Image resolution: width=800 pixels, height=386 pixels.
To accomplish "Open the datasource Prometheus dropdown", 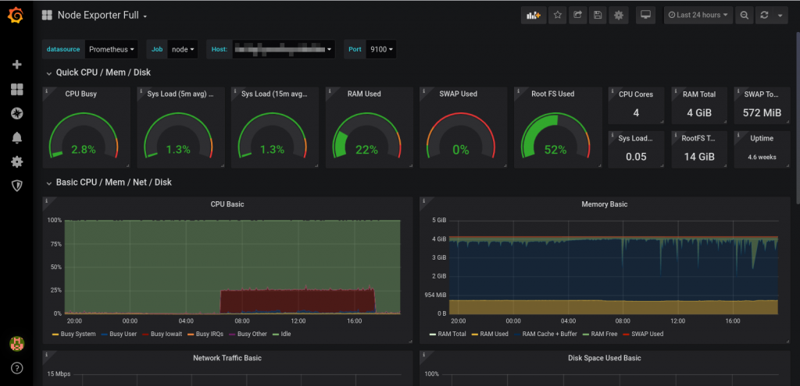I will (111, 49).
